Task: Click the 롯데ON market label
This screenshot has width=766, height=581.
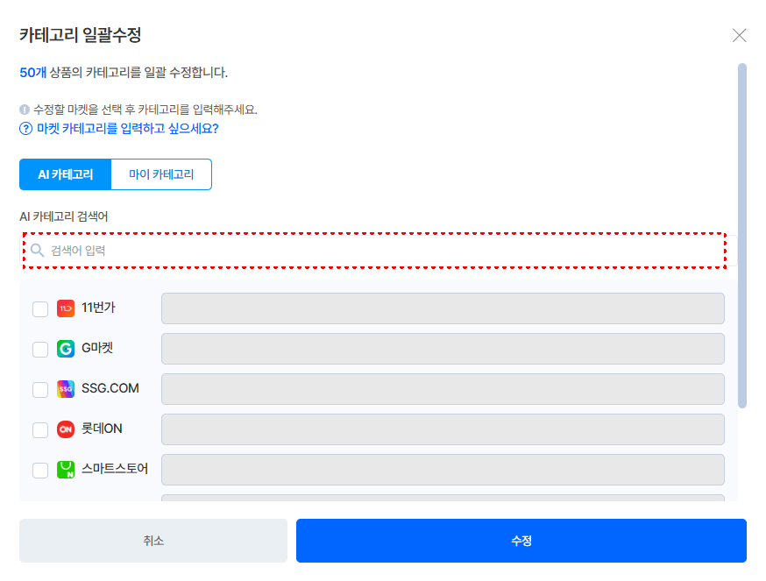Action: tap(102, 429)
